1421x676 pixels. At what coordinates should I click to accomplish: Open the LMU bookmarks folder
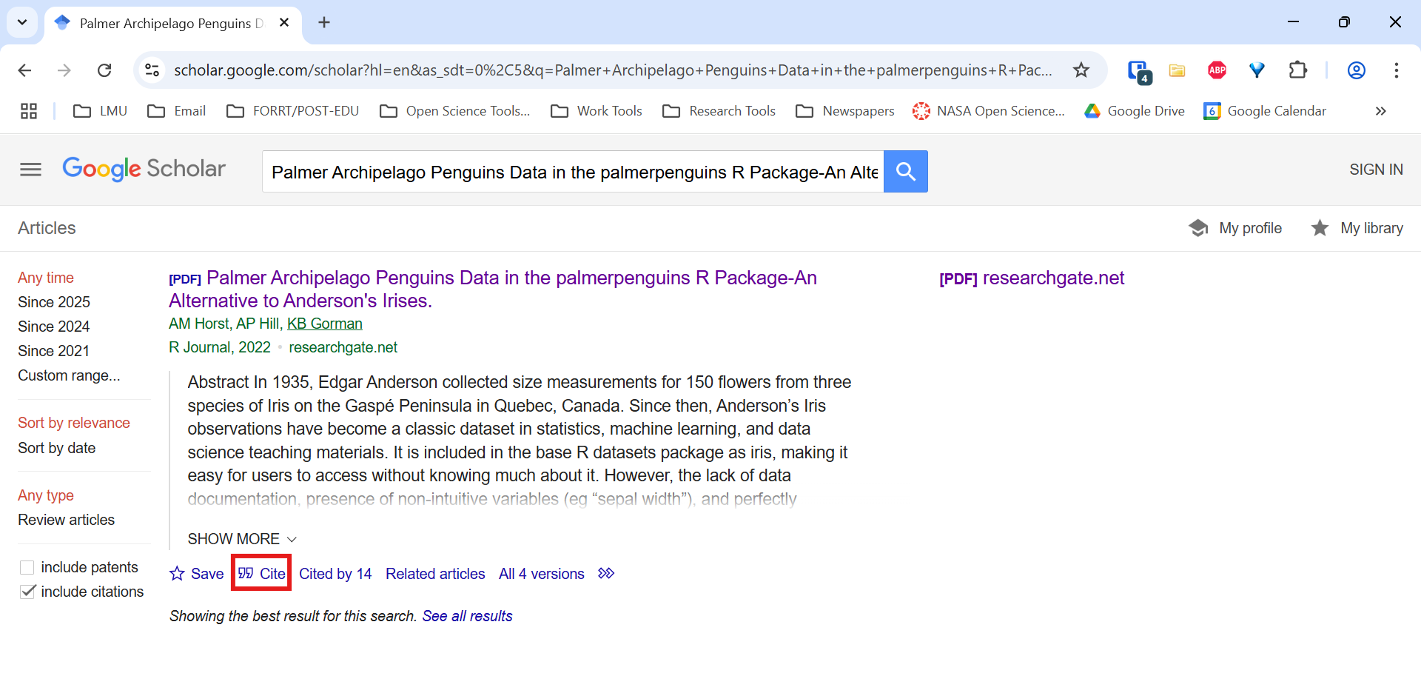101,111
